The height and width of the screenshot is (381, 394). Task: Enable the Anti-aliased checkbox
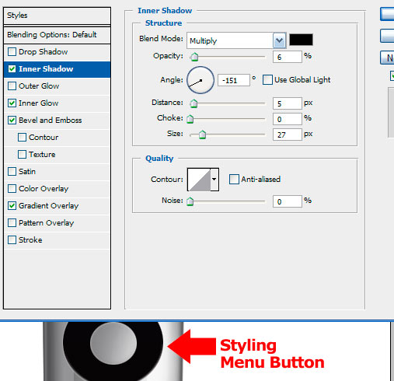coord(234,180)
